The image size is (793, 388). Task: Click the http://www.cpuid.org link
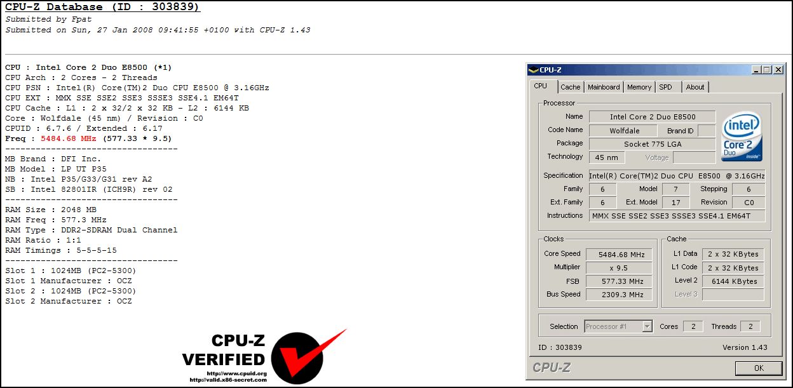pyautogui.click(x=236, y=373)
